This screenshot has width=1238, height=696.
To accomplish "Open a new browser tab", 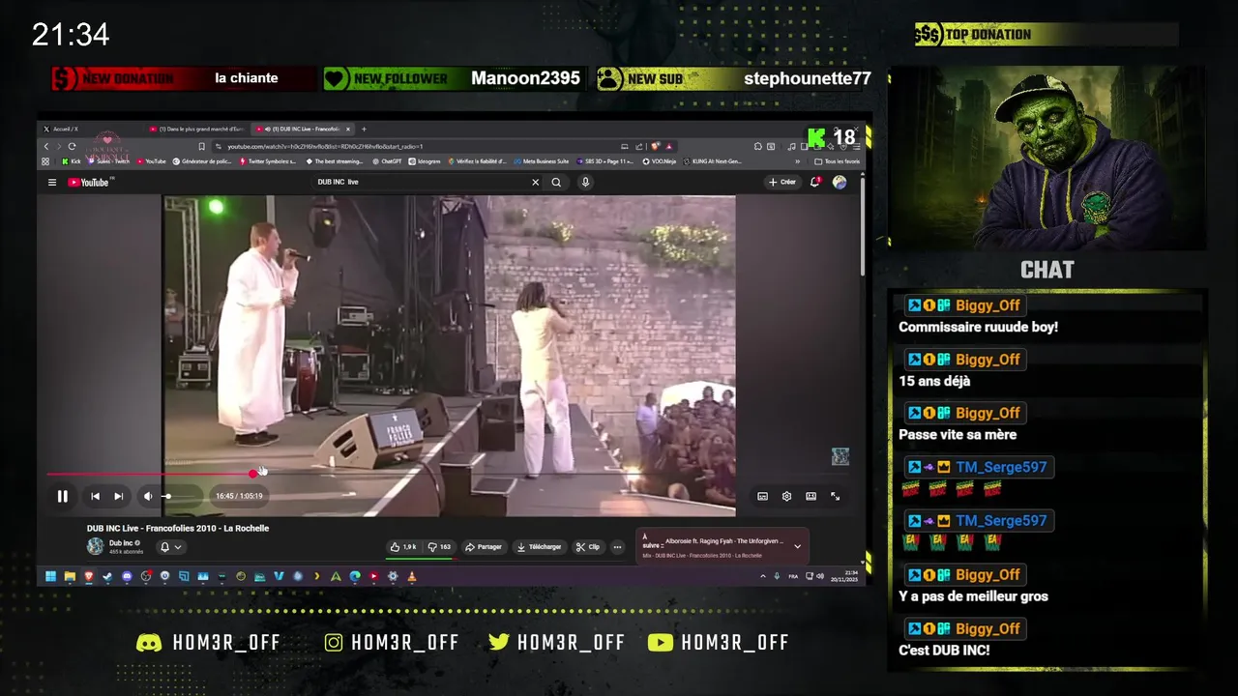I will (x=364, y=129).
